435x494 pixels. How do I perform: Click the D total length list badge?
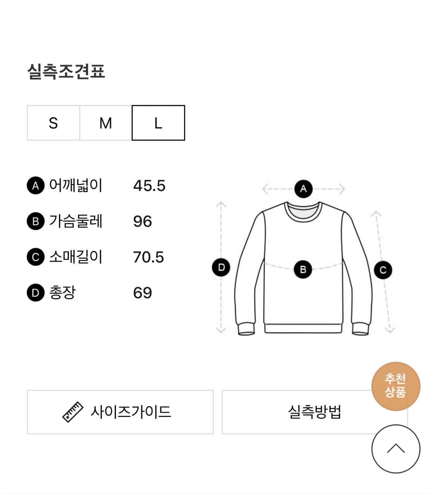(36, 293)
